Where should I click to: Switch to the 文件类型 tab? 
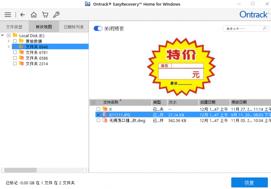pos(14,27)
